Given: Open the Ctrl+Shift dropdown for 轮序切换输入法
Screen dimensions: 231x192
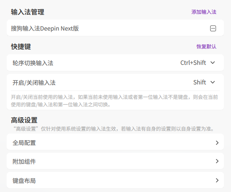Looking at the screenshot, I should [x=198, y=63].
